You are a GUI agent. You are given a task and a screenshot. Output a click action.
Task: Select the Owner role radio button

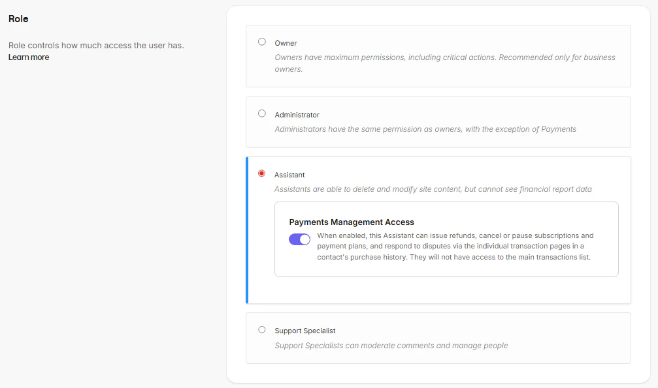(262, 41)
